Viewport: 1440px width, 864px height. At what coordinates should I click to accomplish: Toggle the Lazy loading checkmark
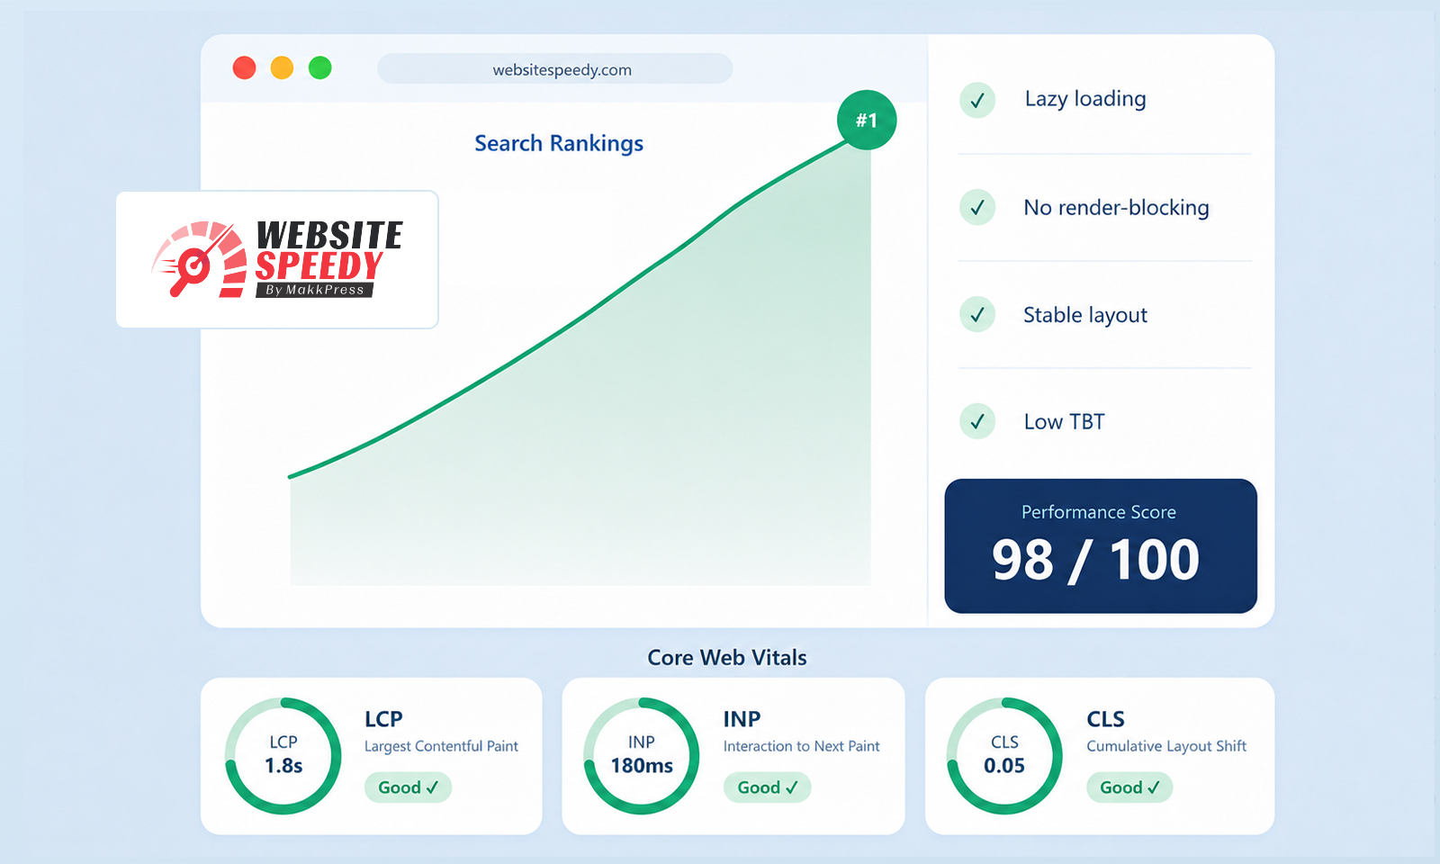point(977,100)
